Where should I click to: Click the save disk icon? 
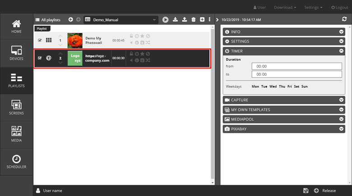coord(306,191)
